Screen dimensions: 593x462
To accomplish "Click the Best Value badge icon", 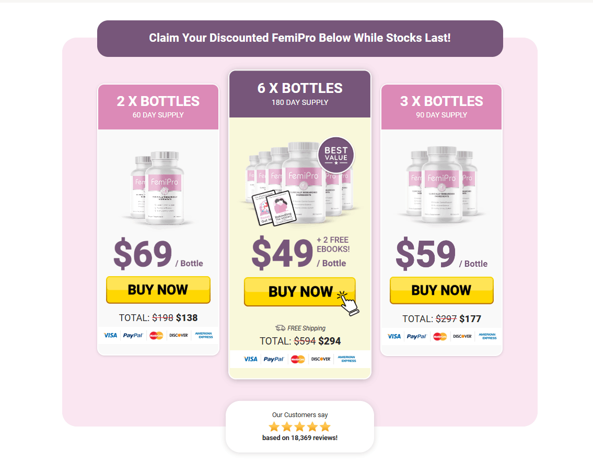I will [x=336, y=155].
